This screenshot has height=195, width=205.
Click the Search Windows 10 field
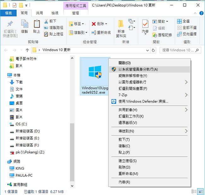coord(180,50)
